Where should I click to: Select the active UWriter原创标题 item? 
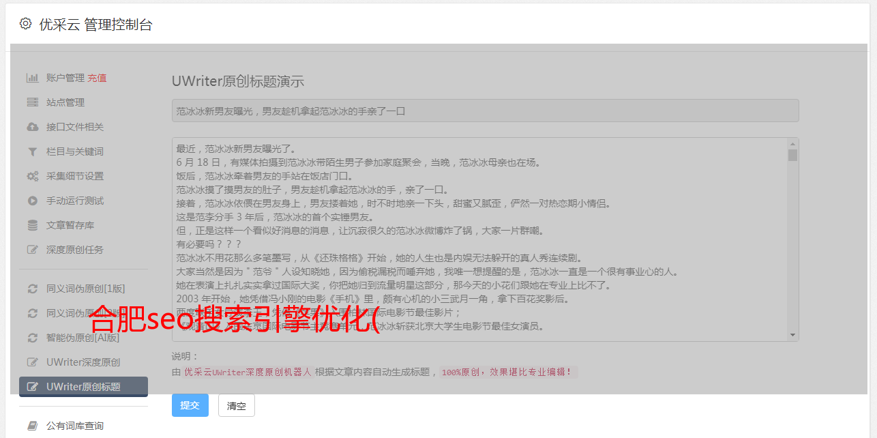click(x=83, y=387)
